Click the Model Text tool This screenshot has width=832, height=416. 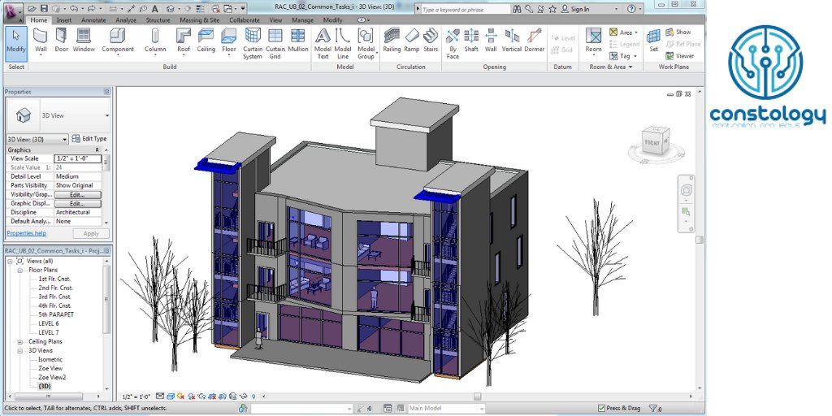323,44
